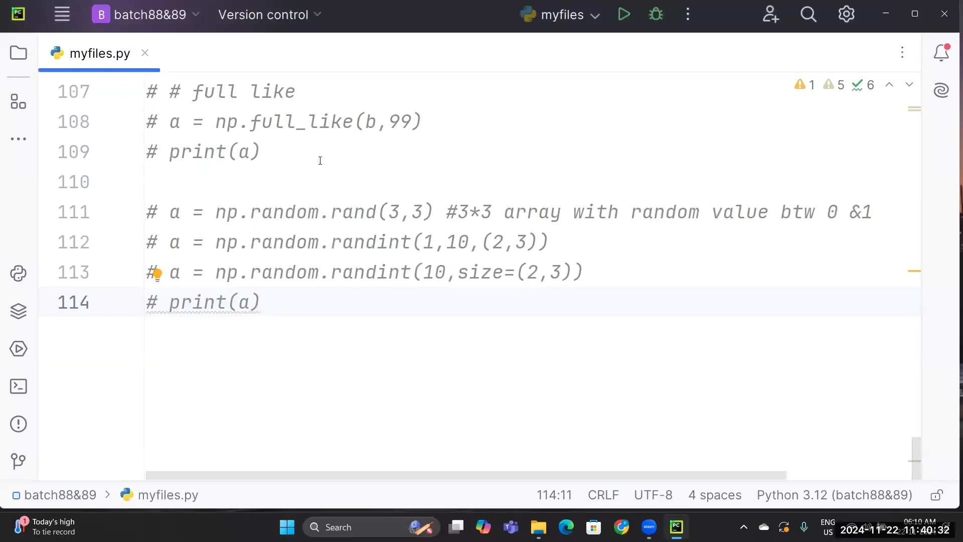This screenshot has width=963, height=542.
Task: Toggle read-only mode via status bar lock
Action: coord(936,495)
